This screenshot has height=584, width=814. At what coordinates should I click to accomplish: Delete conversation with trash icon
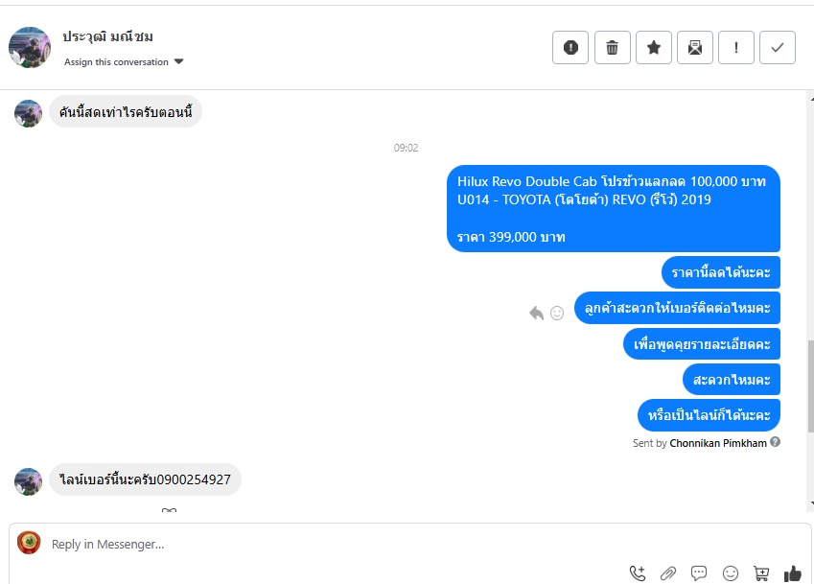pos(612,48)
